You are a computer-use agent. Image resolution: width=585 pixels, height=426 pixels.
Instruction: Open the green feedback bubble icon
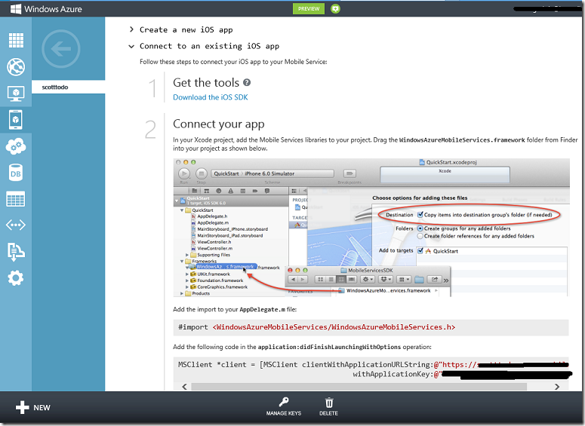[335, 8]
